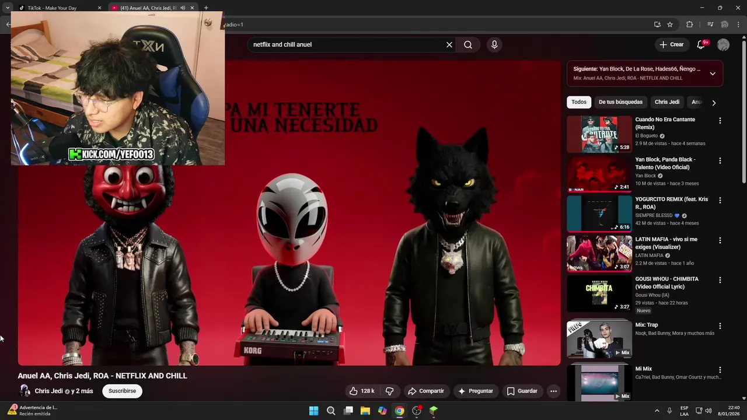The image size is (747, 420).
Task: Open Copilot app on taskbar
Action: [x=382, y=411]
